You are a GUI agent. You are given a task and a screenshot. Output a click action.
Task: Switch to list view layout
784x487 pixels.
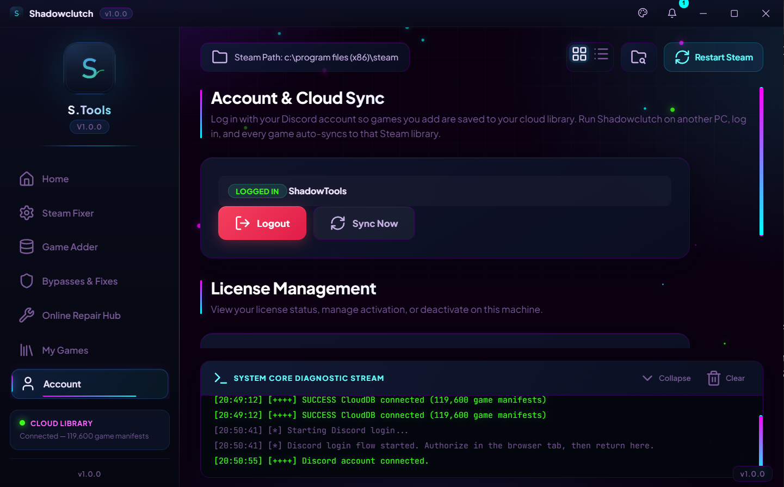tap(601, 54)
